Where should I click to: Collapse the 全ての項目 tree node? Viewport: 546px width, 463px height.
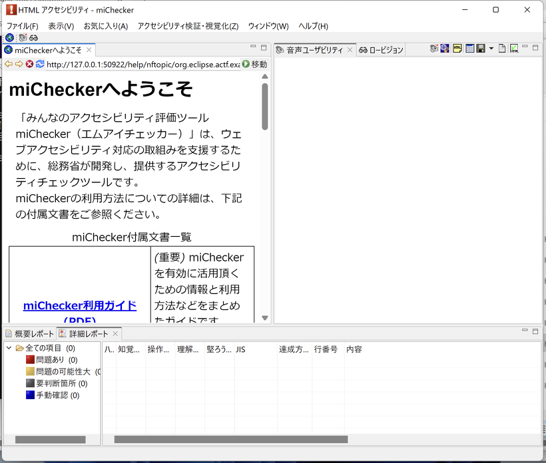9,348
